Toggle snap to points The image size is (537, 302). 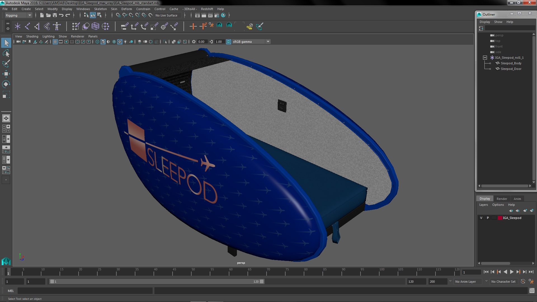pyautogui.click(x=131, y=15)
